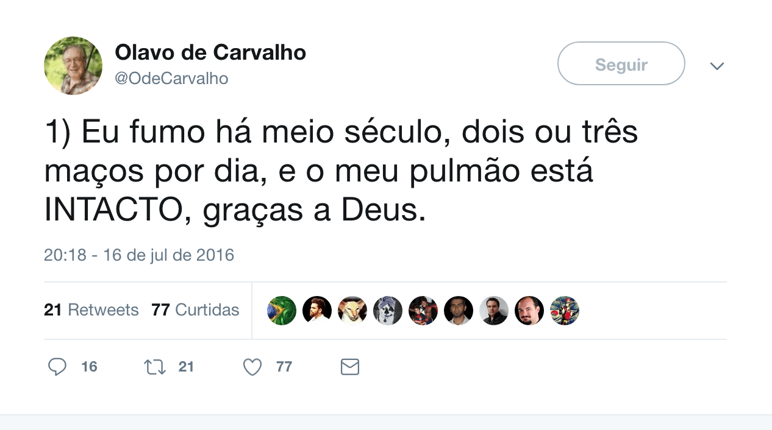
Task: Click the large-eared cat avatar
Action: 352,311
